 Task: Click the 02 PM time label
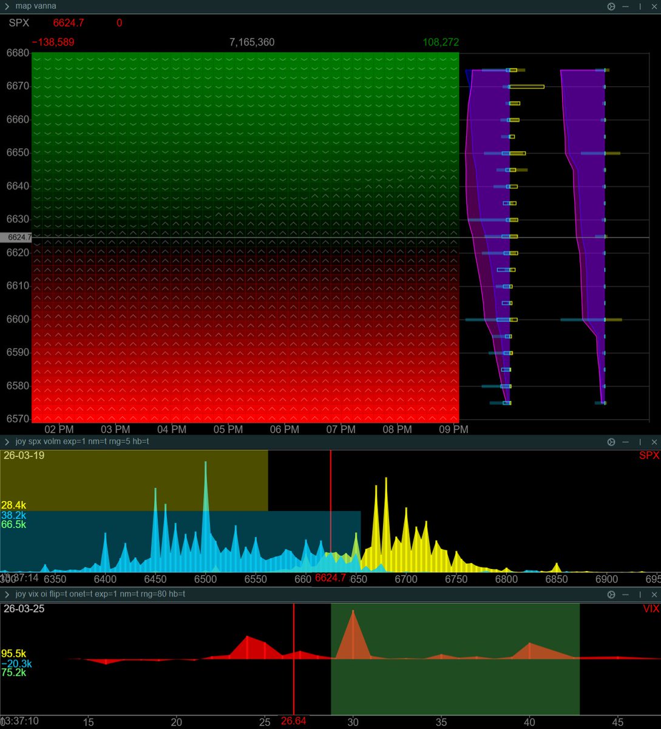(59, 430)
